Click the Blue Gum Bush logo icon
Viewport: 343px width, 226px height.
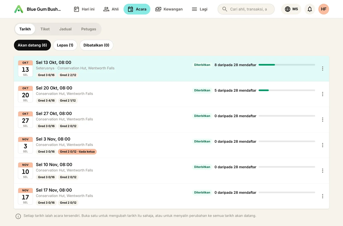pos(19,9)
